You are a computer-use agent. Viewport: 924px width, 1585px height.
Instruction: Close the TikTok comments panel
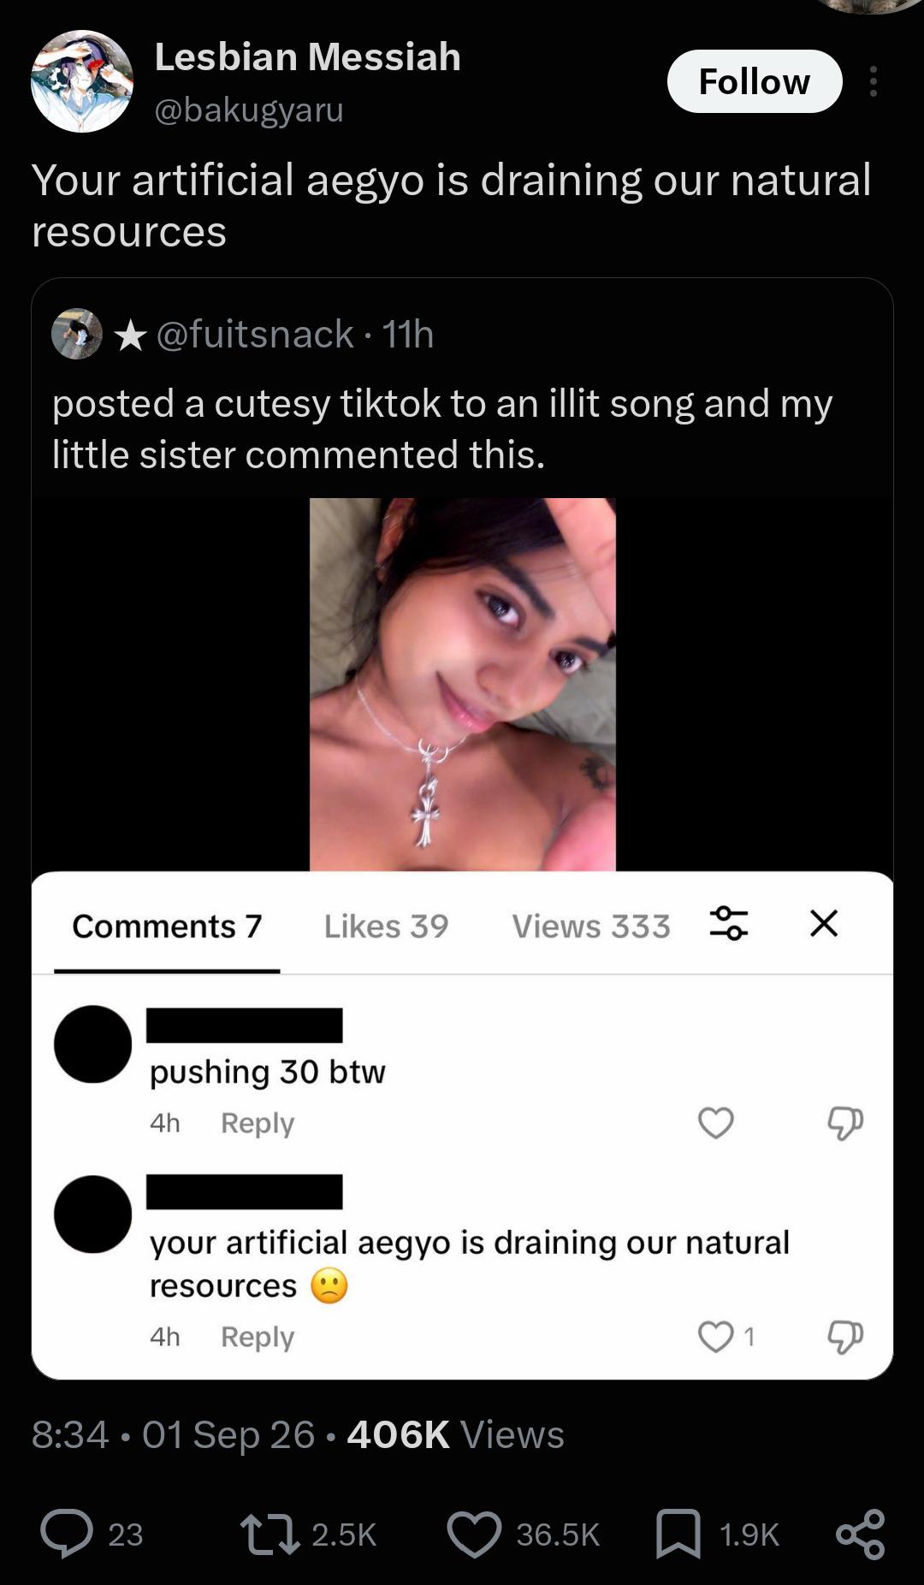click(x=824, y=923)
